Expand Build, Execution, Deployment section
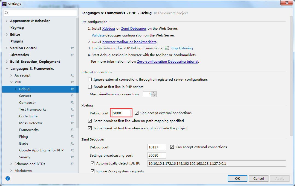The width and height of the screenshot is (295, 186). [7, 62]
